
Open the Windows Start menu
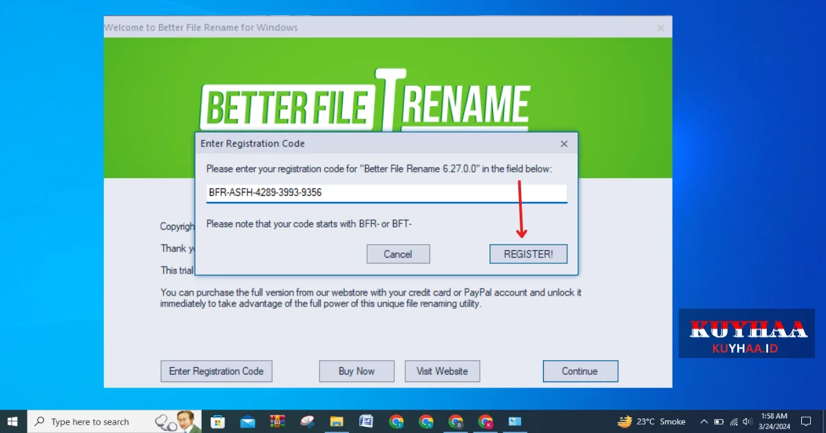coord(13,421)
